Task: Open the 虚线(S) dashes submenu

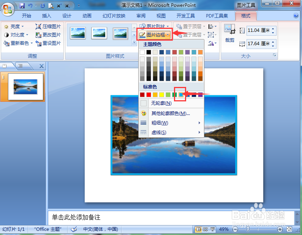Action: tap(171, 132)
